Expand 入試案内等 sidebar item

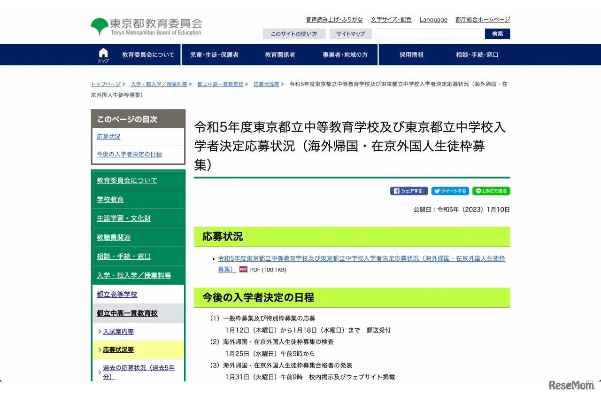point(118,332)
